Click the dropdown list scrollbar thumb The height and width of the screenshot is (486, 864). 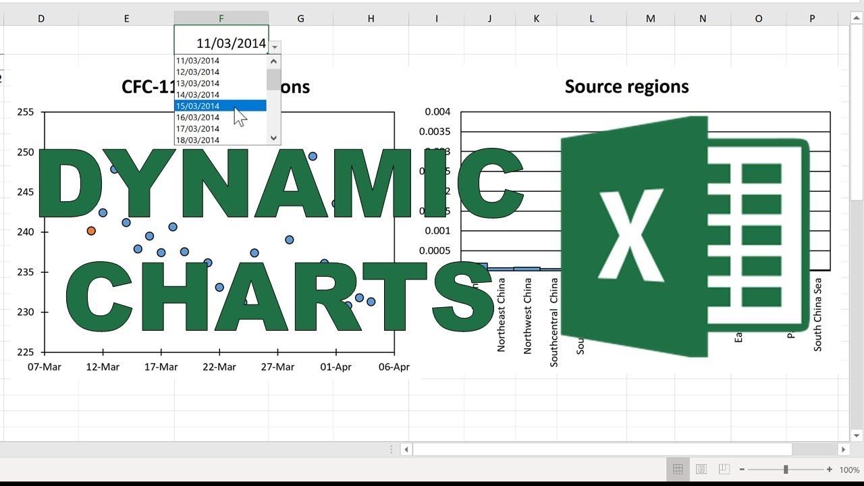tap(273, 78)
